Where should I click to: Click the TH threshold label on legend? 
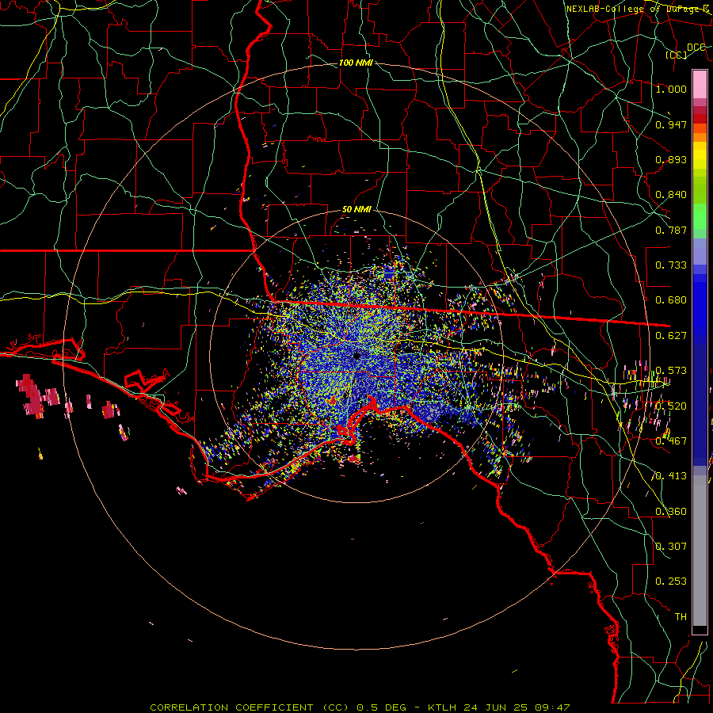tap(681, 617)
